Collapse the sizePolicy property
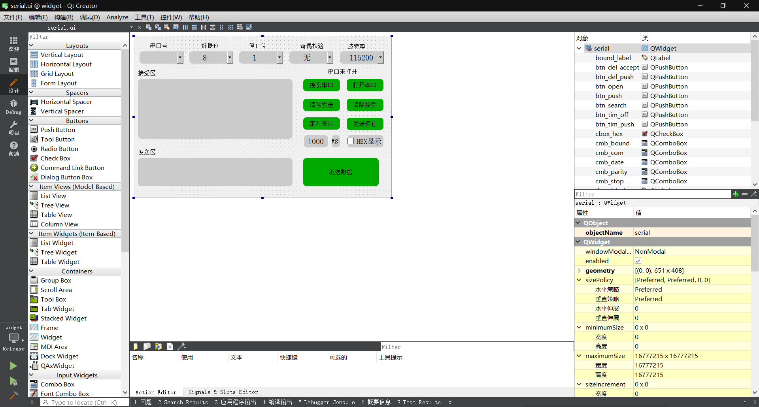This screenshot has width=759, height=407. click(x=579, y=280)
